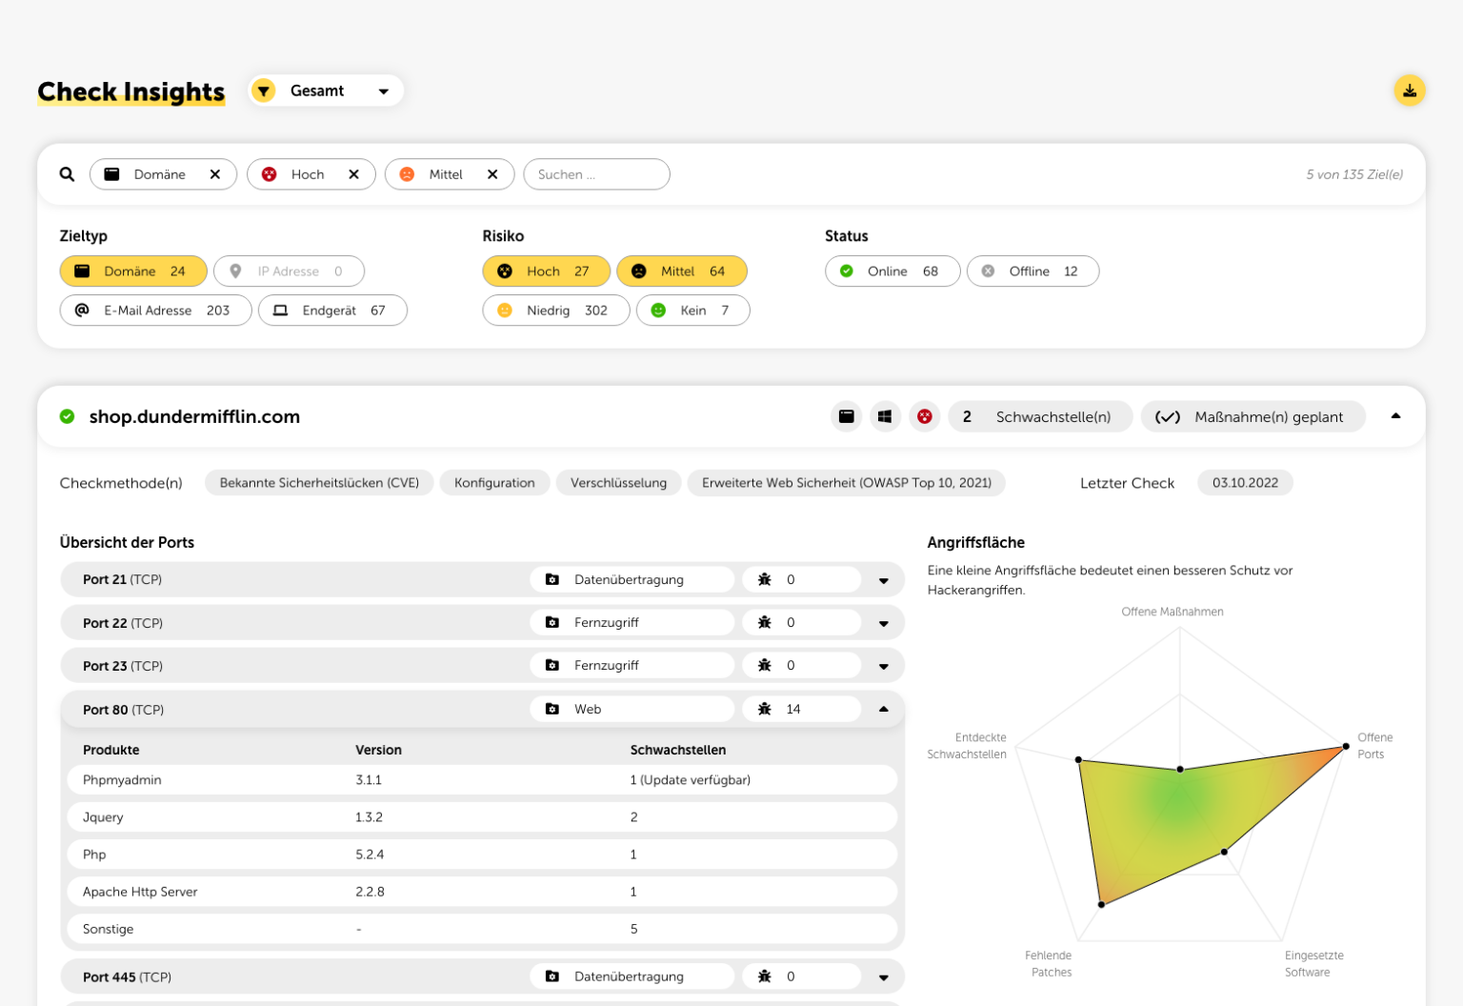Remove the Domäne filter tag
The image size is (1463, 1006).
[215, 174]
